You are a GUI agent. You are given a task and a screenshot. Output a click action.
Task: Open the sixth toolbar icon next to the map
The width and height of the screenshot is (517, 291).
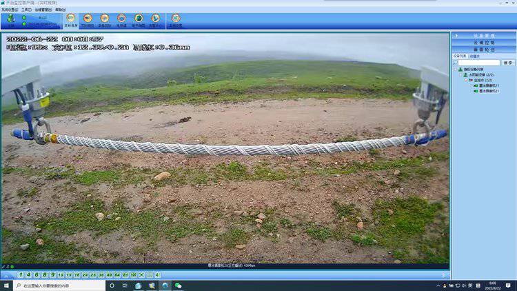pyautogui.click(x=156, y=19)
